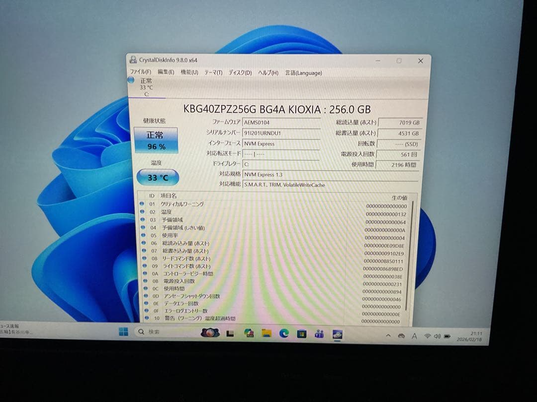Select the C: drive tab showing 33 °C
The height and width of the screenshot is (402, 537).
click(x=147, y=87)
